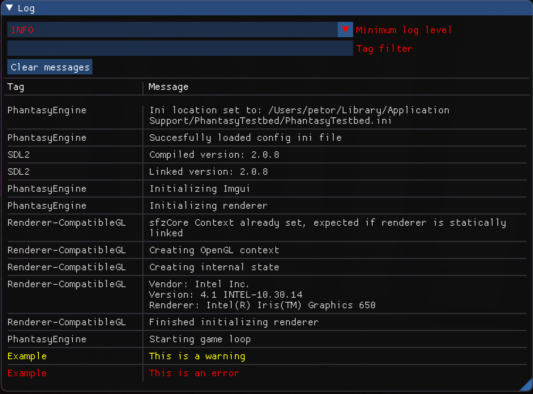Click the Tag column header
The width and height of the screenshot is (533, 394).
tap(16, 87)
